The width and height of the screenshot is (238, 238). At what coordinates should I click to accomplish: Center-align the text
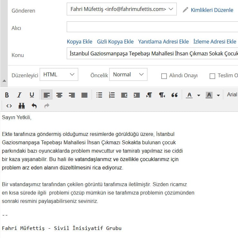[59, 95]
